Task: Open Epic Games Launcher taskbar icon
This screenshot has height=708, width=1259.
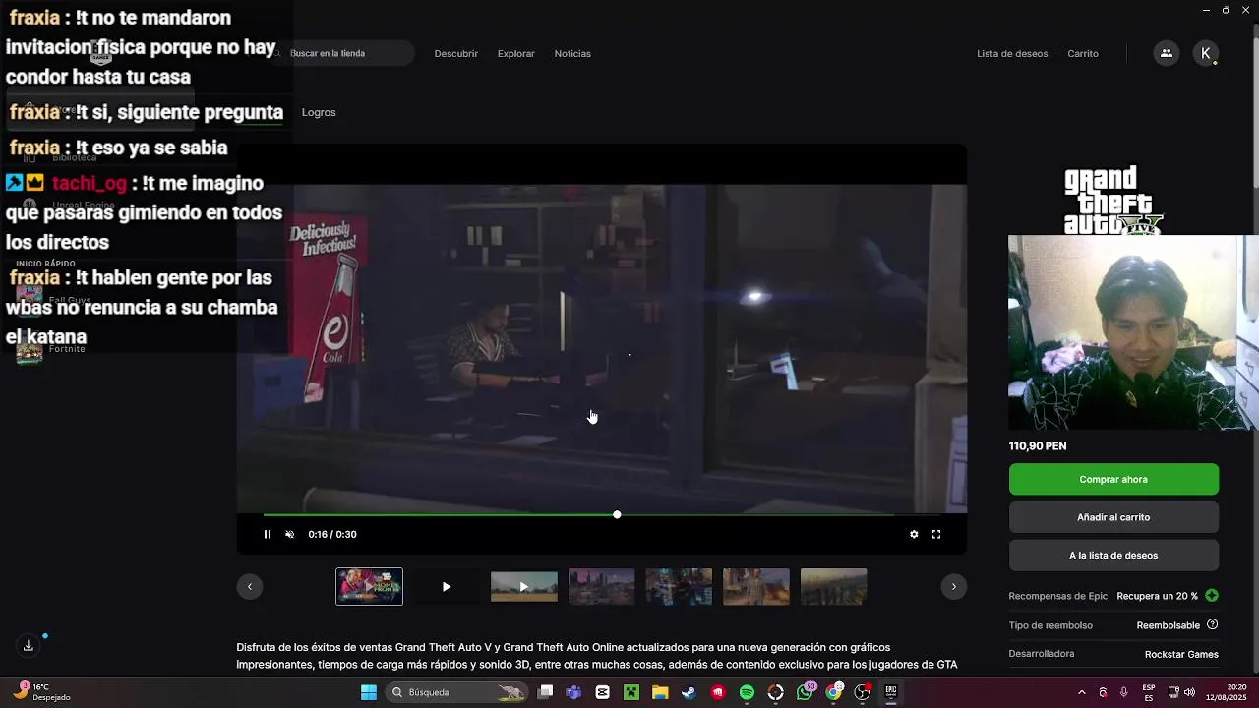Action: (x=891, y=692)
